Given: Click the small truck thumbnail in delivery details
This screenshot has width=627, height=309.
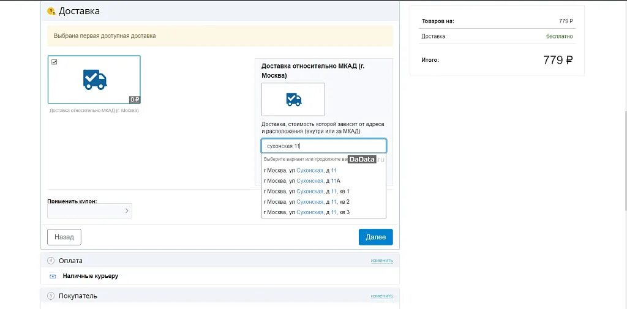Looking at the screenshot, I should 293,100.
